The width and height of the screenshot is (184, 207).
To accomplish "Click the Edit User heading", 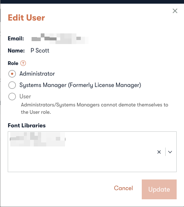I will [x=26, y=18].
